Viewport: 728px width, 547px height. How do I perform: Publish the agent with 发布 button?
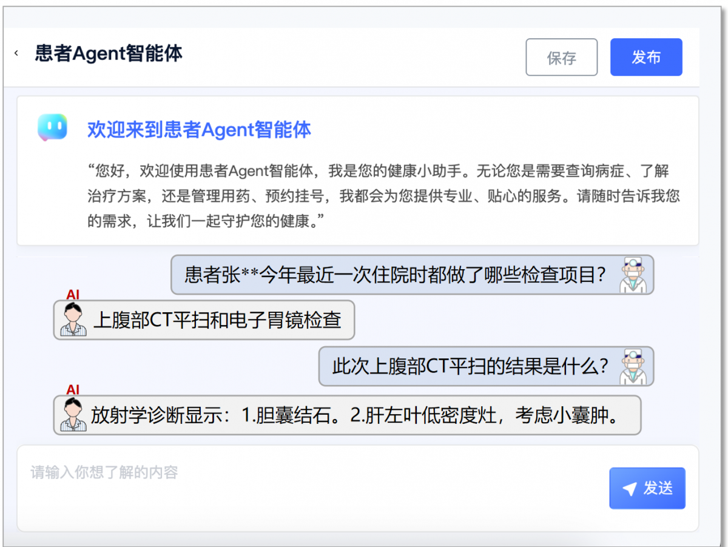[646, 58]
